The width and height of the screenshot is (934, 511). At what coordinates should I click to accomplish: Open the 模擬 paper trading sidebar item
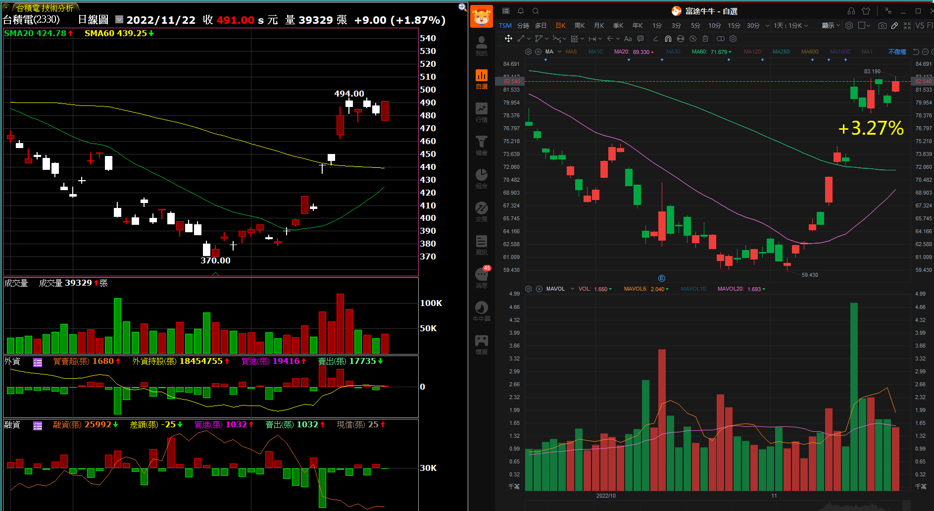tap(482, 345)
